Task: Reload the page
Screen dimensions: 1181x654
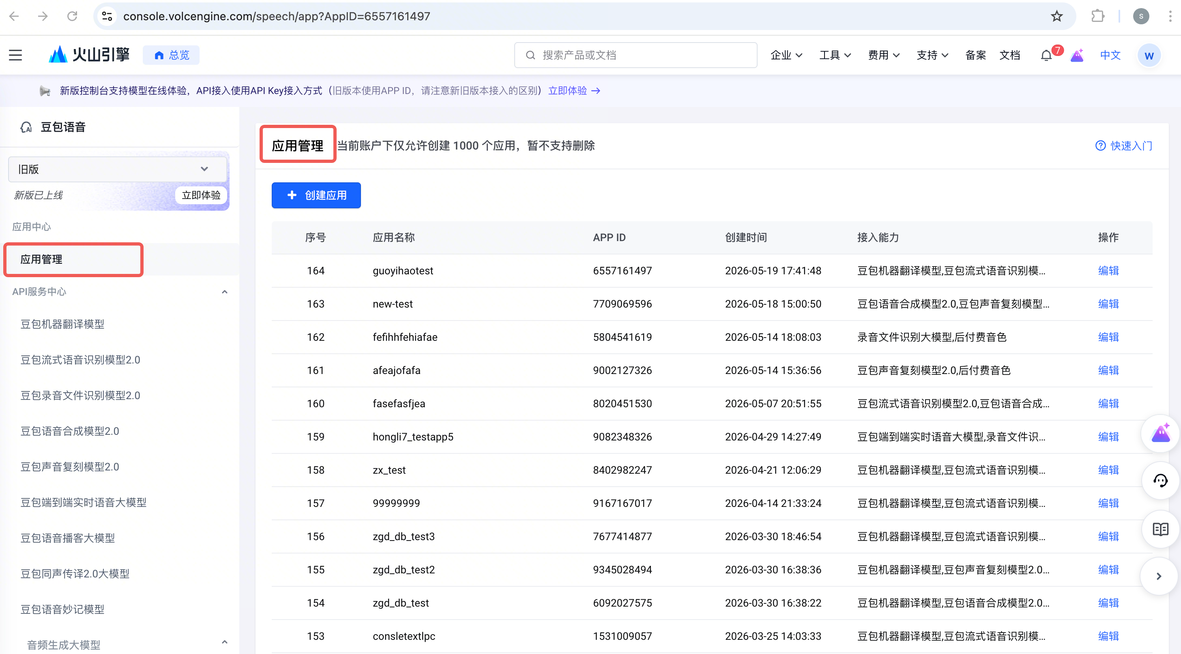Action: (72, 17)
